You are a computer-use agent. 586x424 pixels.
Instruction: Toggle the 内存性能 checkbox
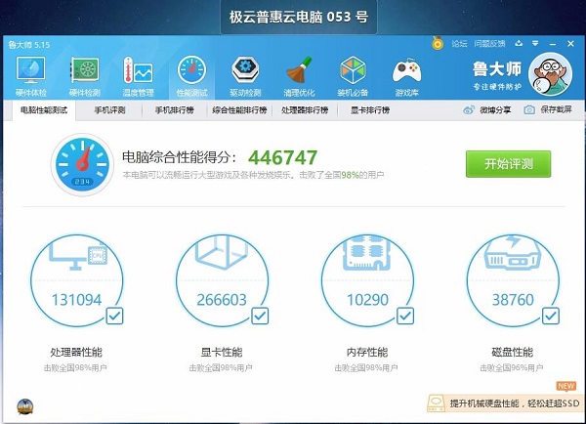405,317
